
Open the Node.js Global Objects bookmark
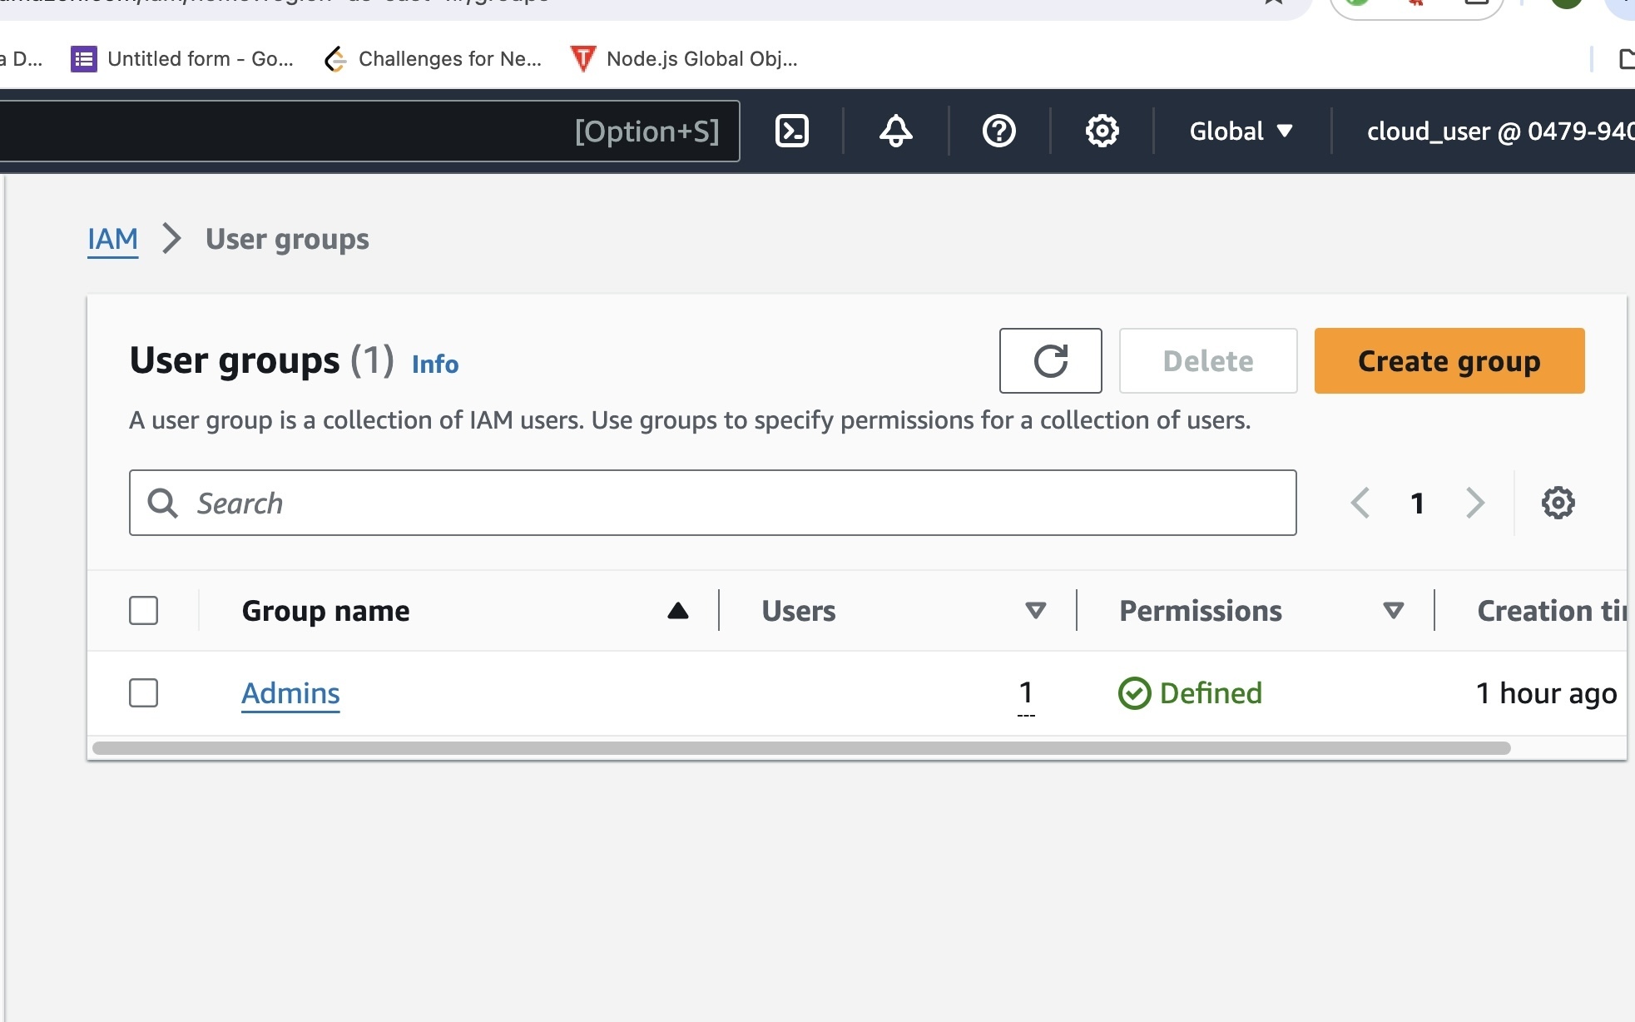point(684,58)
